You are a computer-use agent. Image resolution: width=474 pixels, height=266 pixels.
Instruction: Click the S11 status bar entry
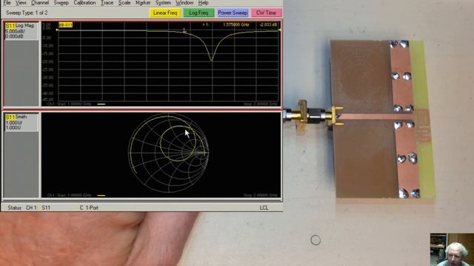click(x=46, y=208)
